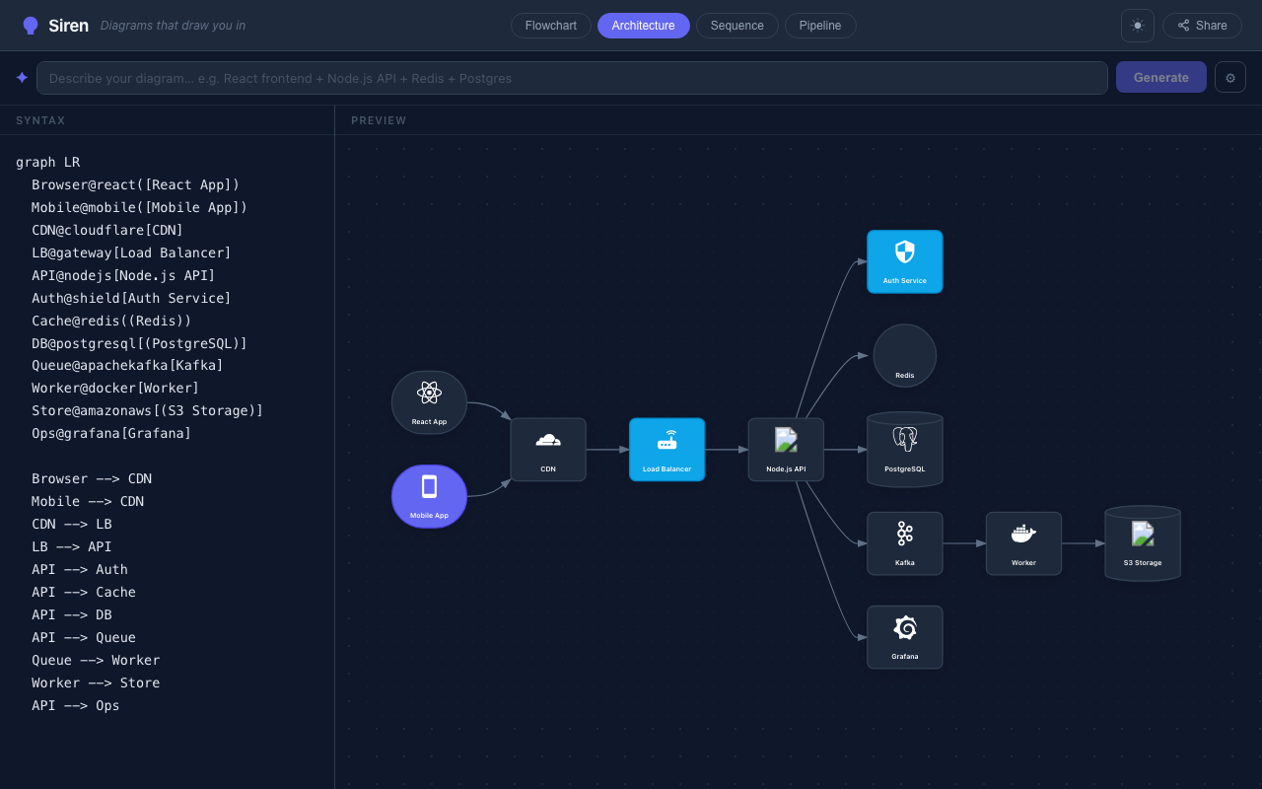Click the Share button

tap(1202, 26)
